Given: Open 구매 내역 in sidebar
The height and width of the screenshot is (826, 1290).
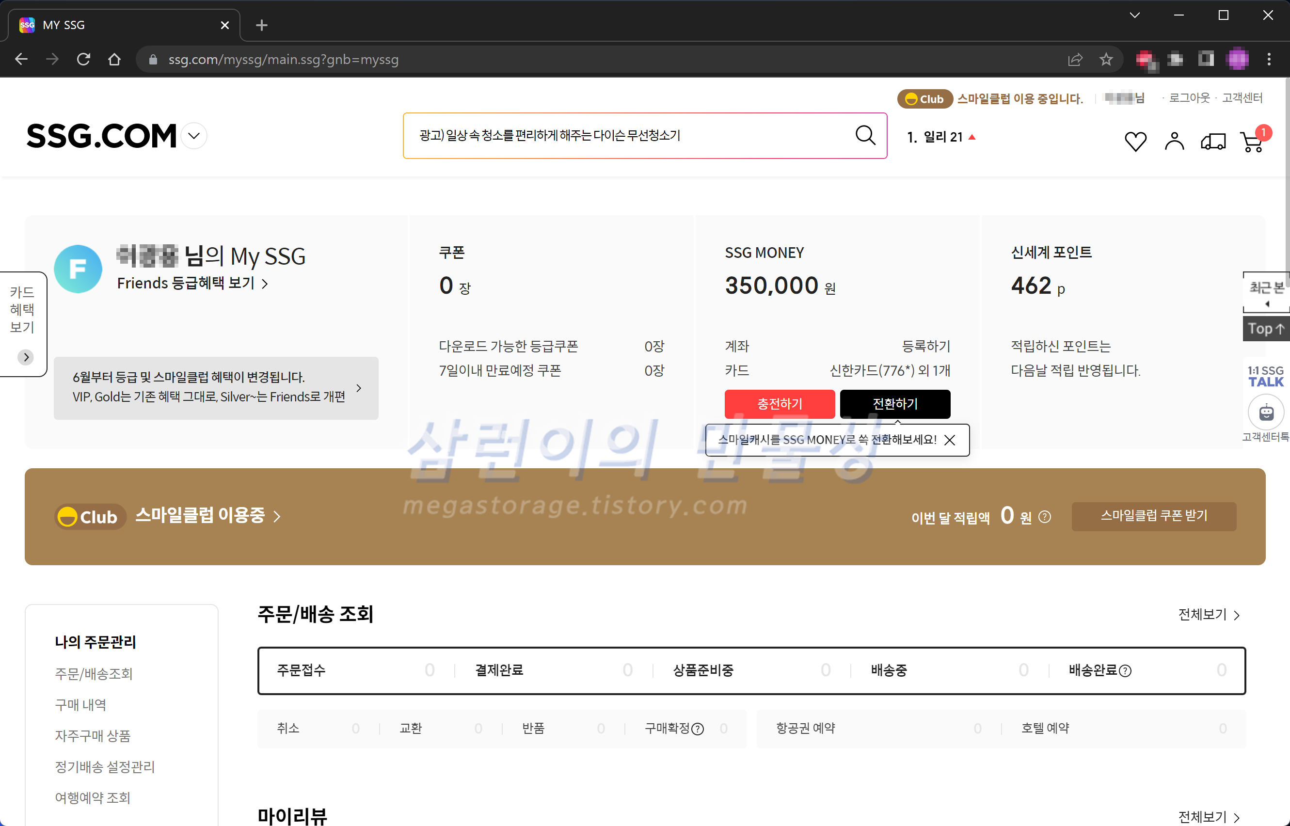Looking at the screenshot, I should tap(80, 705).
